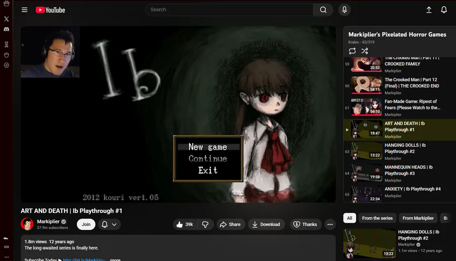
Task: Join the Markiplier channel
Action: point(86,225)
